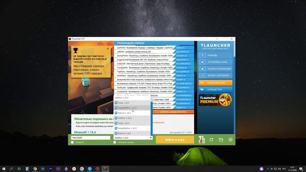Viewport: 306px width, 172px height.
Task: Toggle the 'Обновить клиент' checkbox
Action: 115,142
